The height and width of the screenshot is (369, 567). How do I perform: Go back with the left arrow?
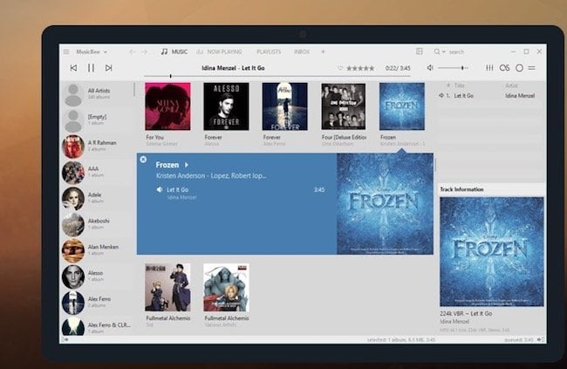[x=133, y=51]
